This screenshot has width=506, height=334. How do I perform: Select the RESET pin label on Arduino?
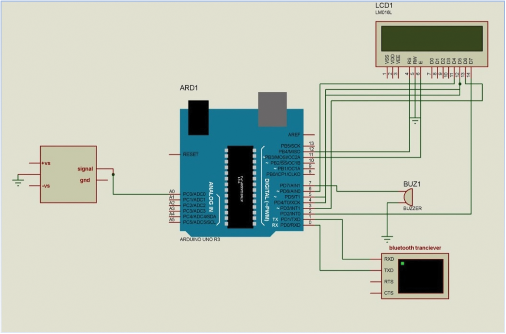pos(191,155)
